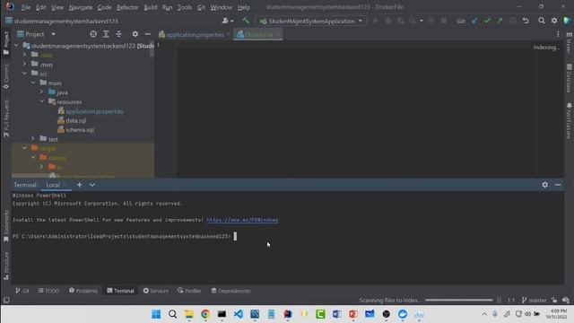Open the Project view dropdown

point(36,34)
